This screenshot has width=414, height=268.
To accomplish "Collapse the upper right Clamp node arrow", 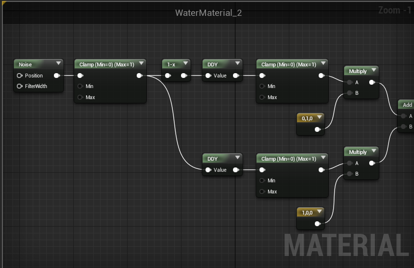I will click(323, 64).
